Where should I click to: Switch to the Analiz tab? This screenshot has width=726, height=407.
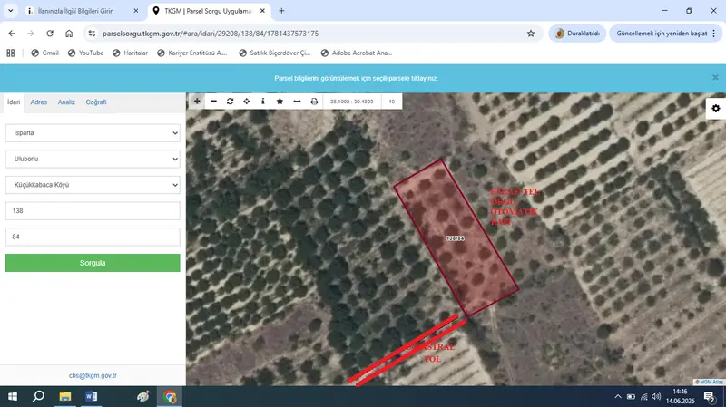pos(66,102)
